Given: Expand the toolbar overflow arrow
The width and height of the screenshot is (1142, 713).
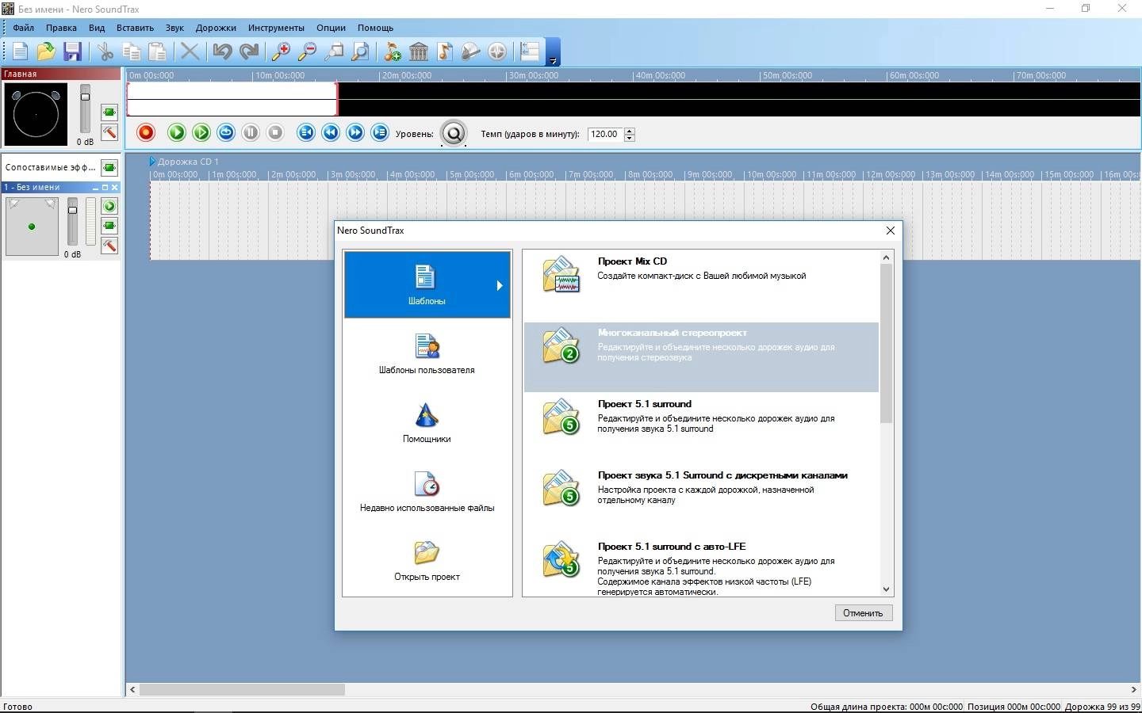Looking at the screenshot, I should tap(553, 52).
